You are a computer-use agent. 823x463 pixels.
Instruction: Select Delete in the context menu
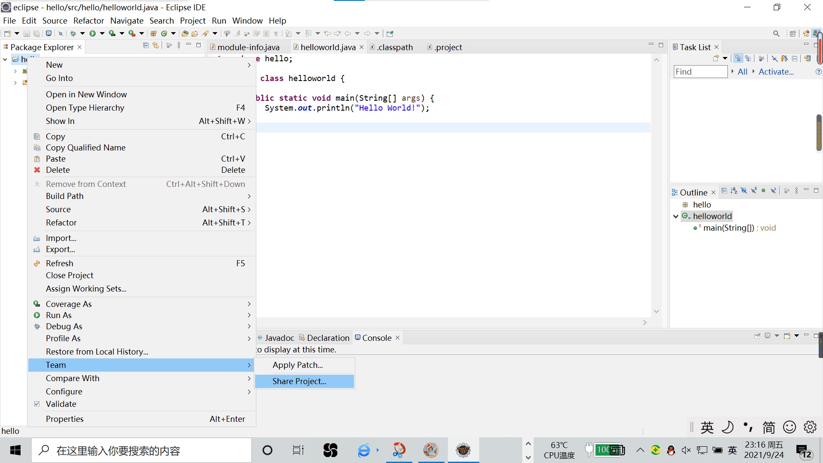[141, 170]
